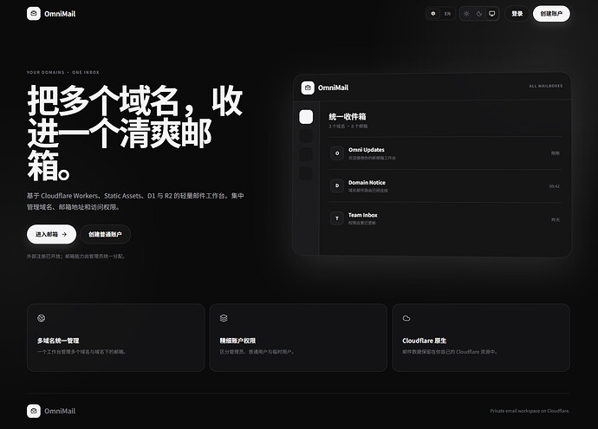This screenshot has height=429, width=598.
Task: Click the 统一收件箱 heading
Action: (348, 117)
